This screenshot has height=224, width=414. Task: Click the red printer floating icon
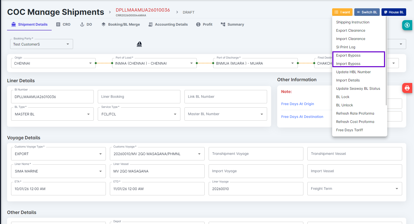click(x=407, y=88)
